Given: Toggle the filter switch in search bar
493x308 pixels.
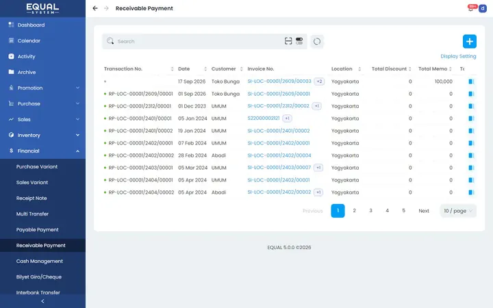Looking at the screenshot, I should coord(299,41).
